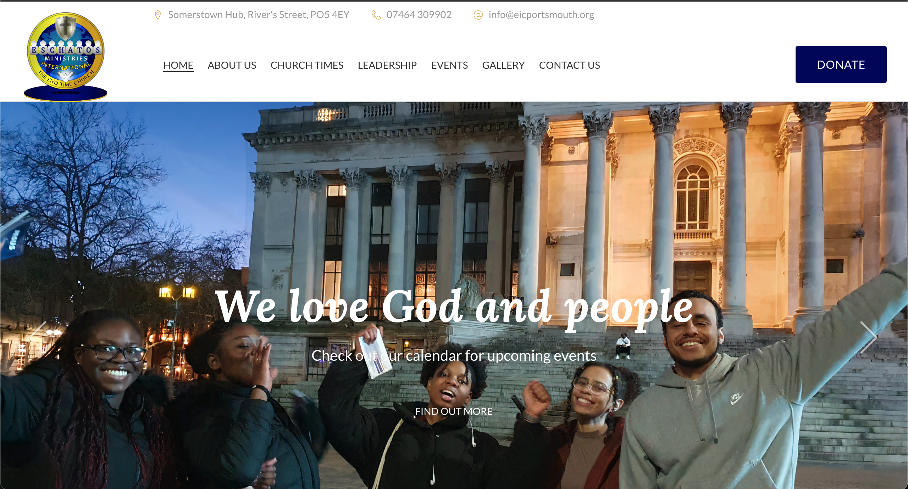Go to Church Times
Viewport: 908px width, 489px height.
[x=307, y=65]
